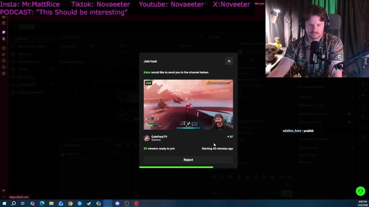
Task: Open Windows taskbar Search
Action: coord(14,204)
